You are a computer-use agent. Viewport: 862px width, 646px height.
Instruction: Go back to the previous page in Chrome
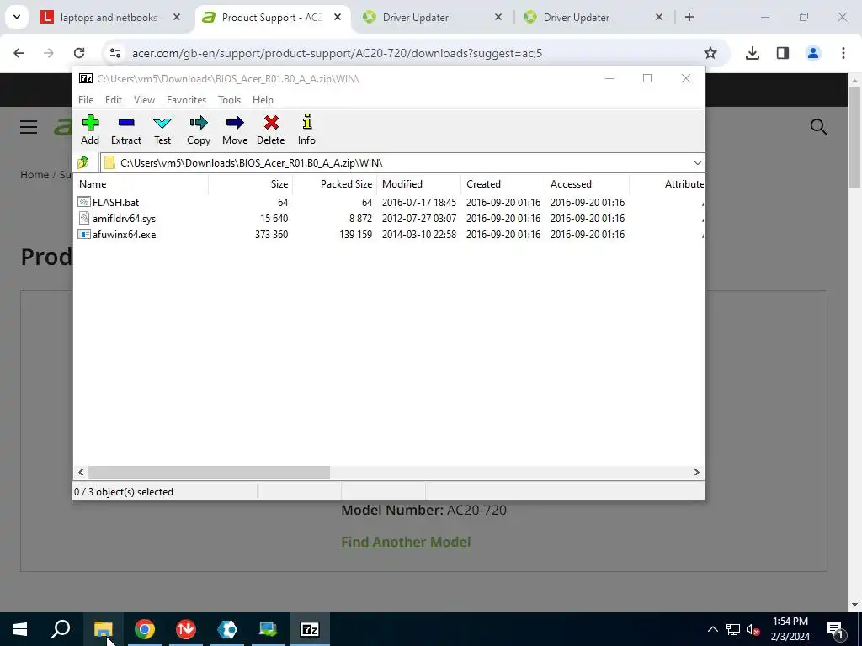[19, 53]
